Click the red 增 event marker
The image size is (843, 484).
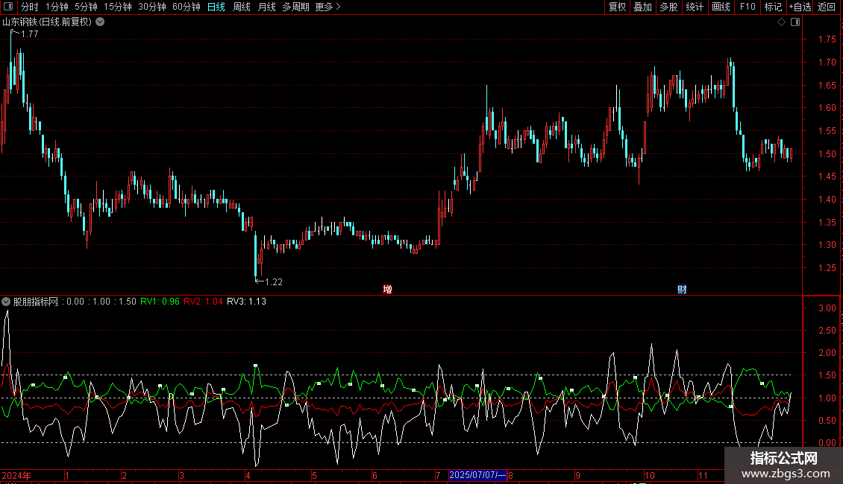(x=388, y=289)
